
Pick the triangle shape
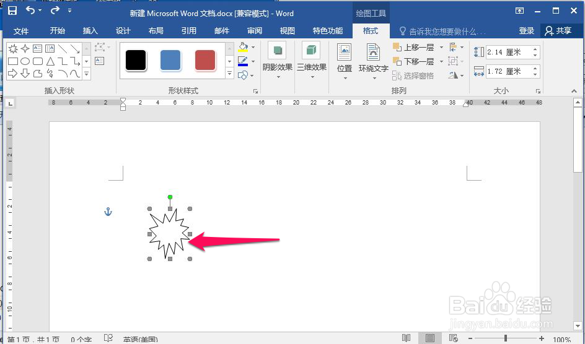(50, 61)
